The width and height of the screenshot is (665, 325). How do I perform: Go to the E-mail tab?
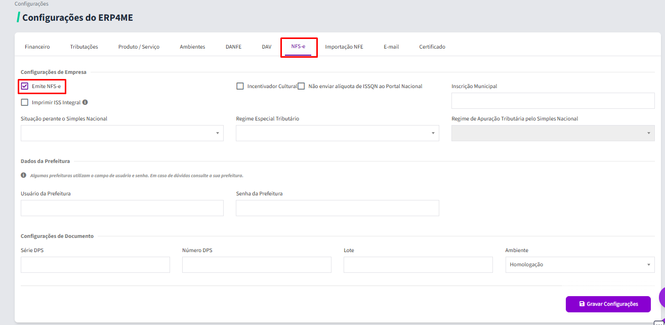pyautogui.click(x=391, y=47)
